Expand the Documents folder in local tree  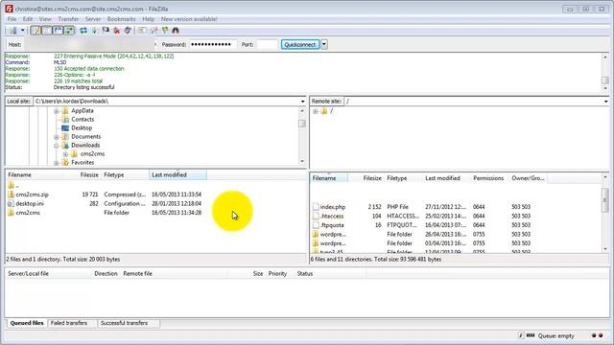coord(56,137)
